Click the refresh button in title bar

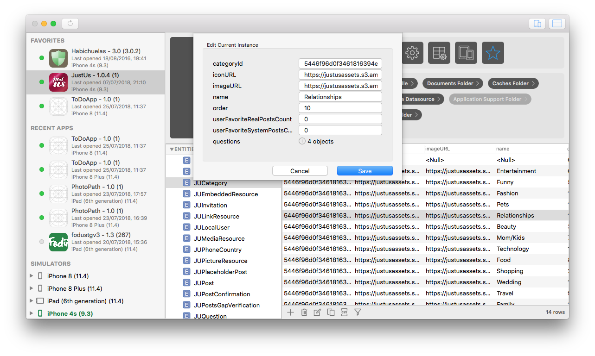(70, 24)
